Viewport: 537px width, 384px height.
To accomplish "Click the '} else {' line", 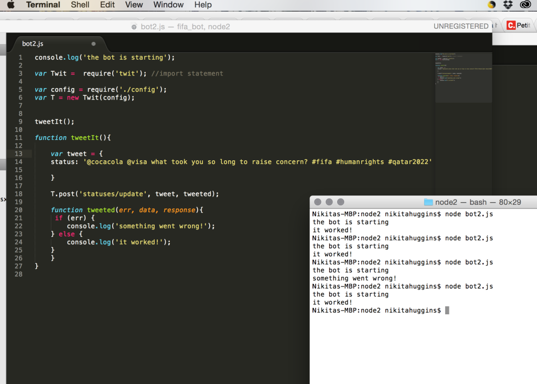I will click(67, 234).
